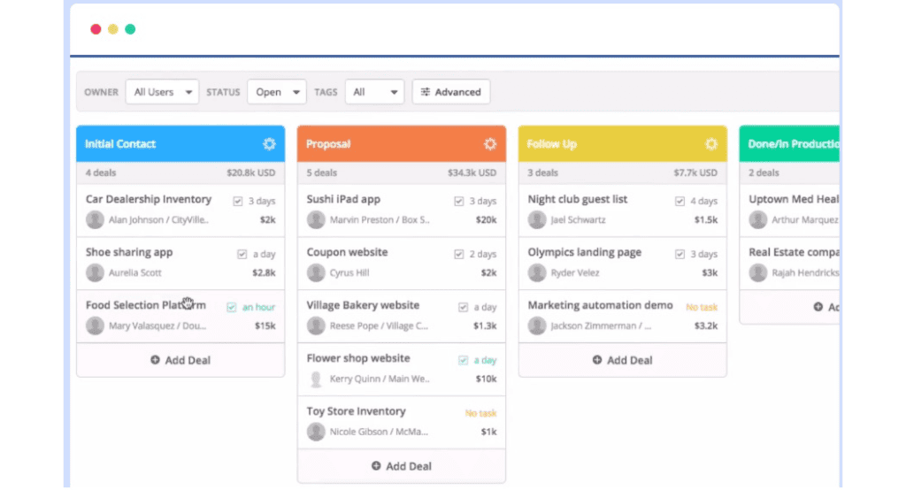Click Ryder Velez's avatar icon
Viewport: 906px width, 490px height.
click(537, 272)
